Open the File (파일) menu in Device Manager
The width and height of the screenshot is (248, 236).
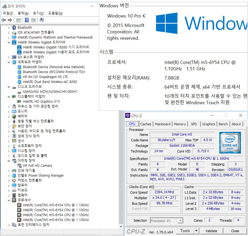[x=8, y=13]
